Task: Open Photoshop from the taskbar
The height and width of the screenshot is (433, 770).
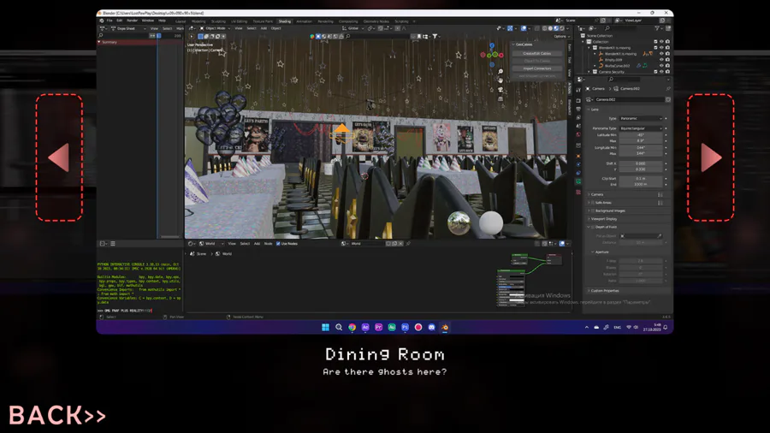Action: (406, 327)
